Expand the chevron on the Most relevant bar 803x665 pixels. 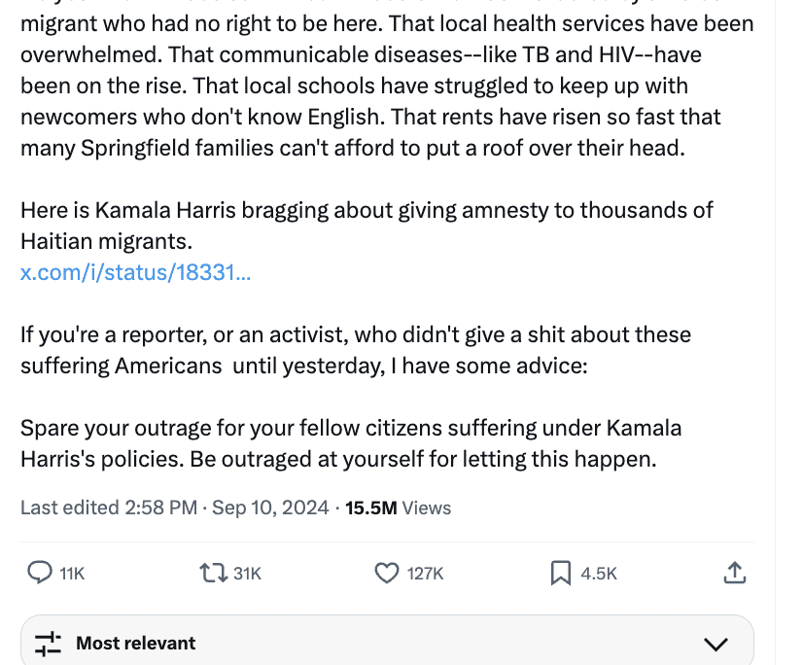click(716, 644)
